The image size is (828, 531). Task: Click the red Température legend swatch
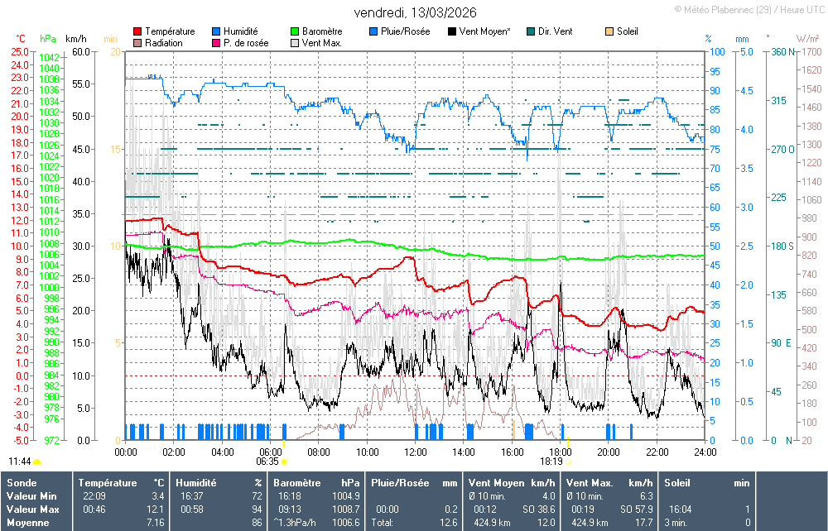(137, 31)
